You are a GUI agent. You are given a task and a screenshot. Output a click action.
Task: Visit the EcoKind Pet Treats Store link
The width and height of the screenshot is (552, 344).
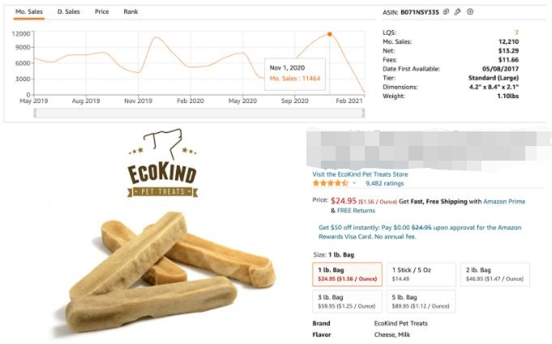point(360,174)
